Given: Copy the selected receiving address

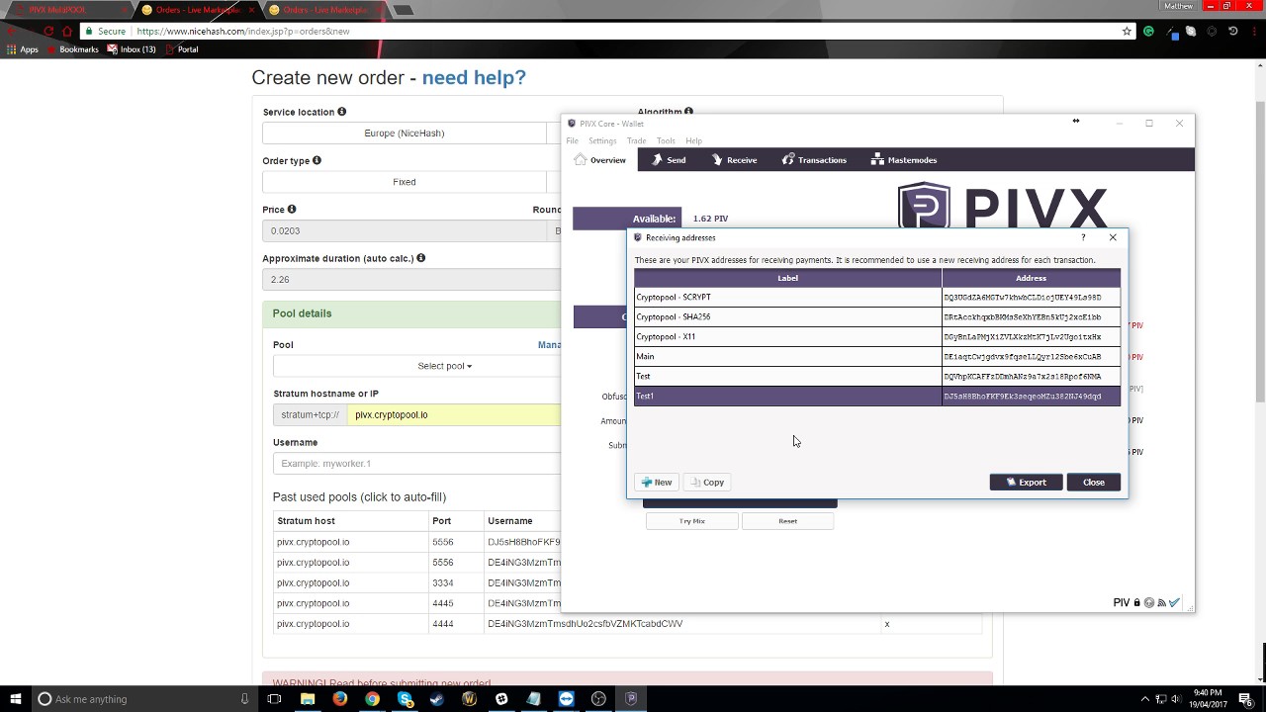Looking at the screenshot, I should (x=707, y=483).
